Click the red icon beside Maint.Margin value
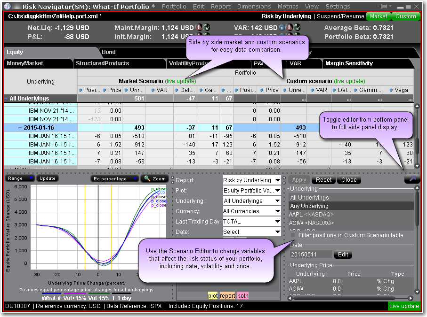This screenshot has width=427, height=317. [198, 28]
